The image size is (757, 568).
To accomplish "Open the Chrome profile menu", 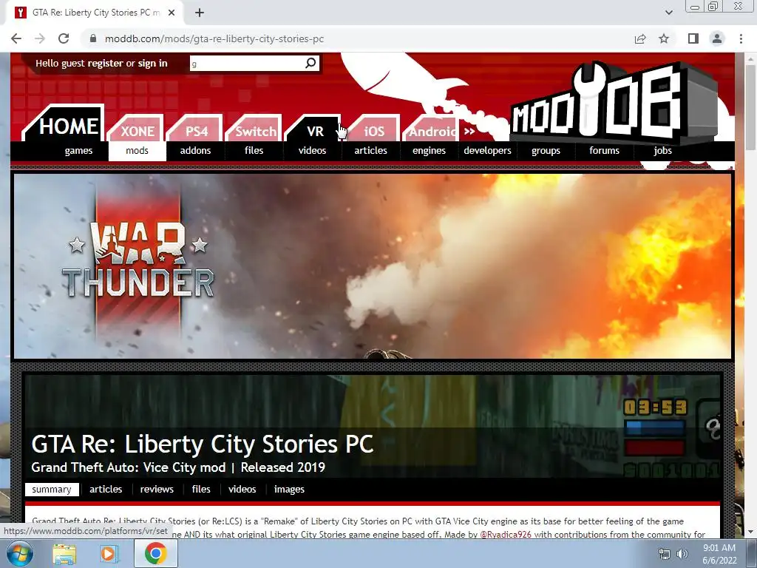I will [717, 38].
